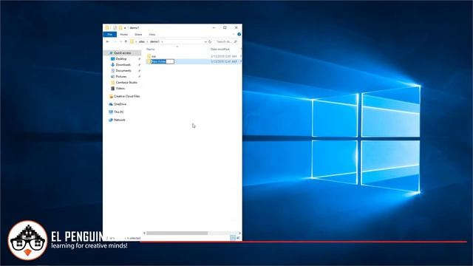Switch to Large icons view in status bar
This screenshot has width=473, height=266.
point(238,238)
